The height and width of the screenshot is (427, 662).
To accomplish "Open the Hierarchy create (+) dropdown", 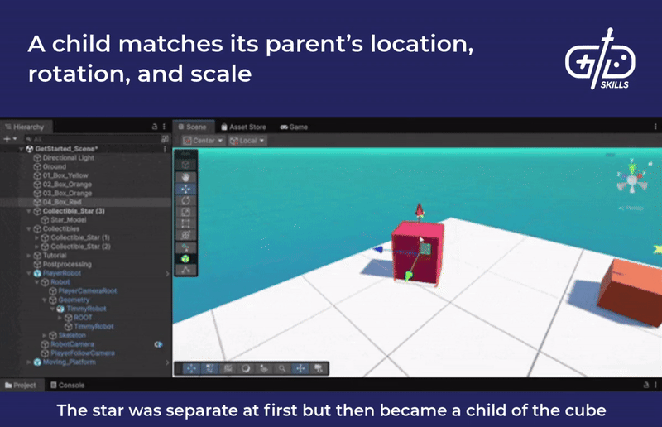I will tap(10, 138).
